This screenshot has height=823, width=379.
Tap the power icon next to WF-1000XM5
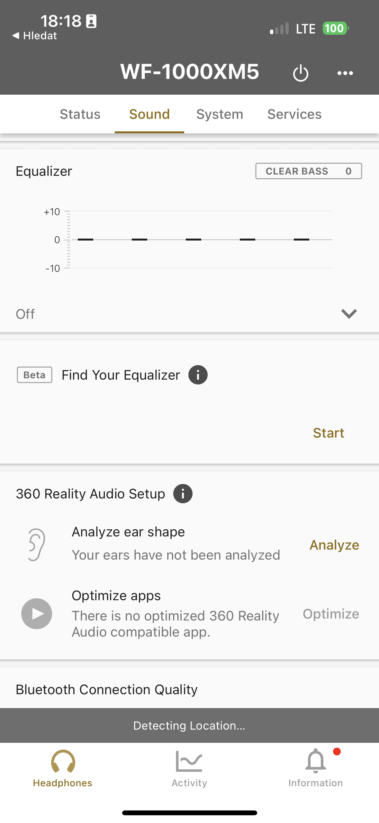pyautogui.click(x=301, y=73)
